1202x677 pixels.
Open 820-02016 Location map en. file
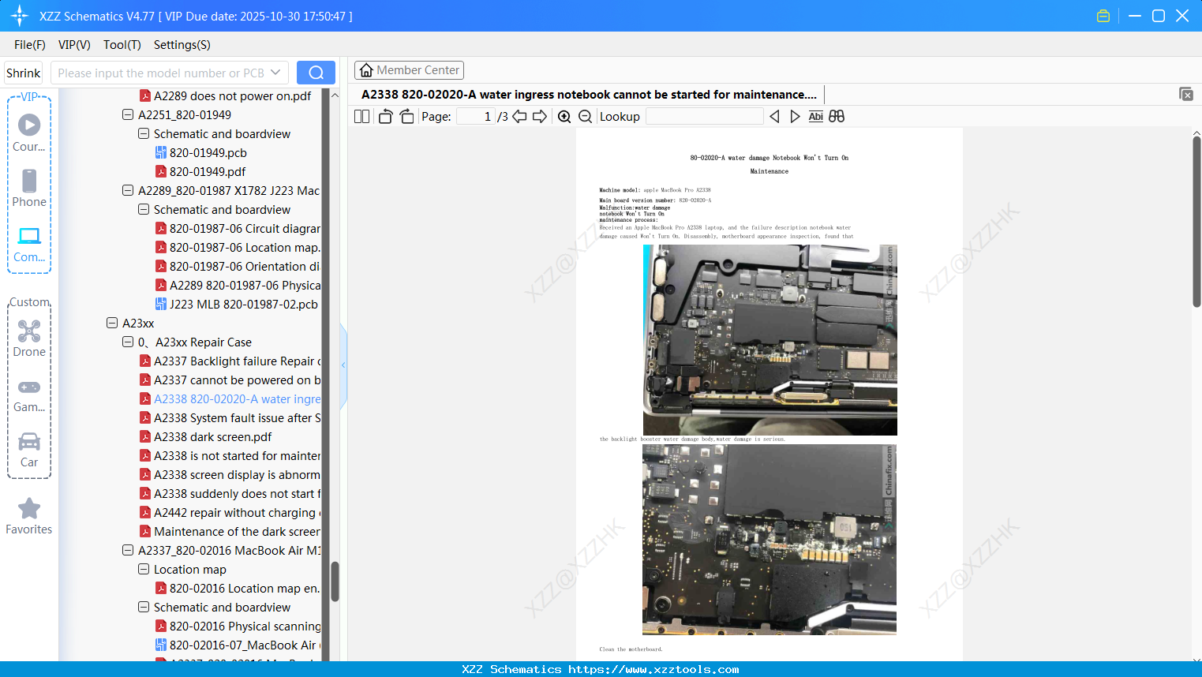click(238, 589)
